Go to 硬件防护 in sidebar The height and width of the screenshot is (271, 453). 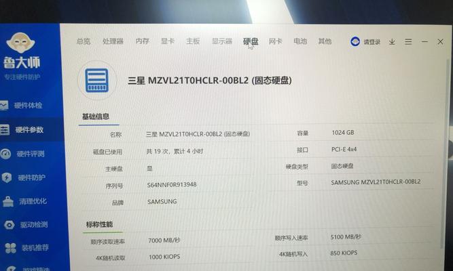(32, 178)
